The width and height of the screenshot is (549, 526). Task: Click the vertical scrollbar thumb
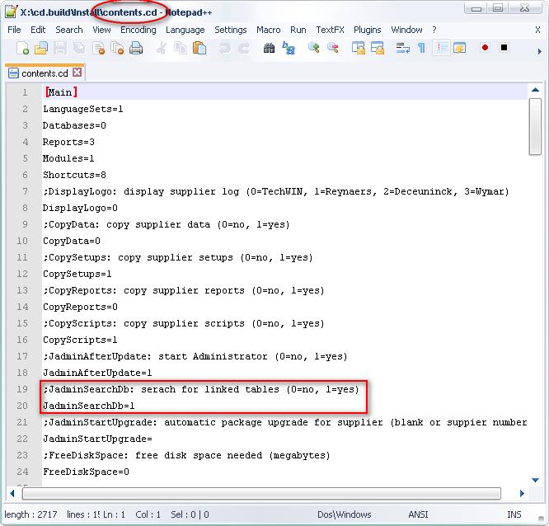535,126
